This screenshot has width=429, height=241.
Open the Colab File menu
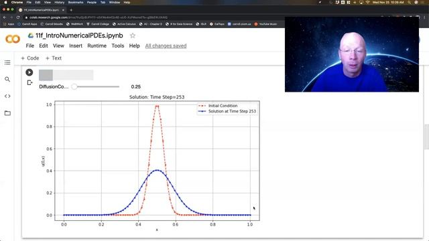pos(29,46)
